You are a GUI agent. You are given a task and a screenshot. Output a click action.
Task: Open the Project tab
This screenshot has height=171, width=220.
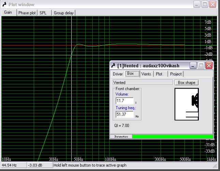click(x=176, y=74)
